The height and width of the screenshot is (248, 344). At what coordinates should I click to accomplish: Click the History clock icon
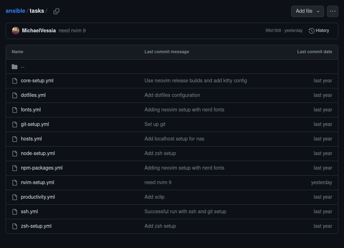tap(312, 31)
